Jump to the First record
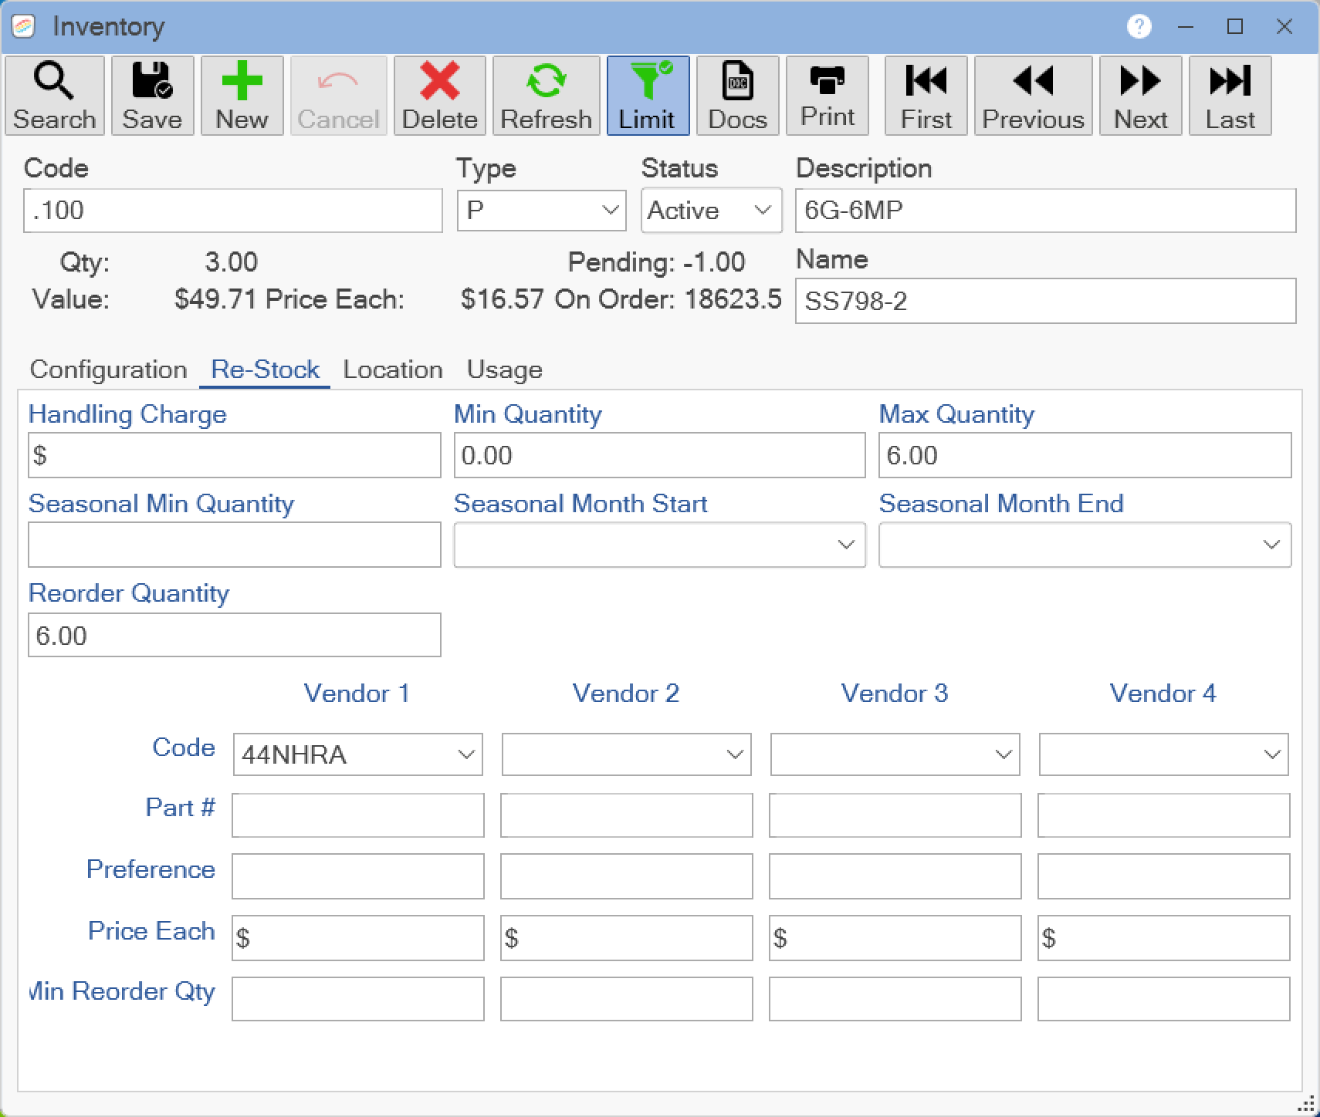Viewport: 1320px width, 1117px height. 926,96
